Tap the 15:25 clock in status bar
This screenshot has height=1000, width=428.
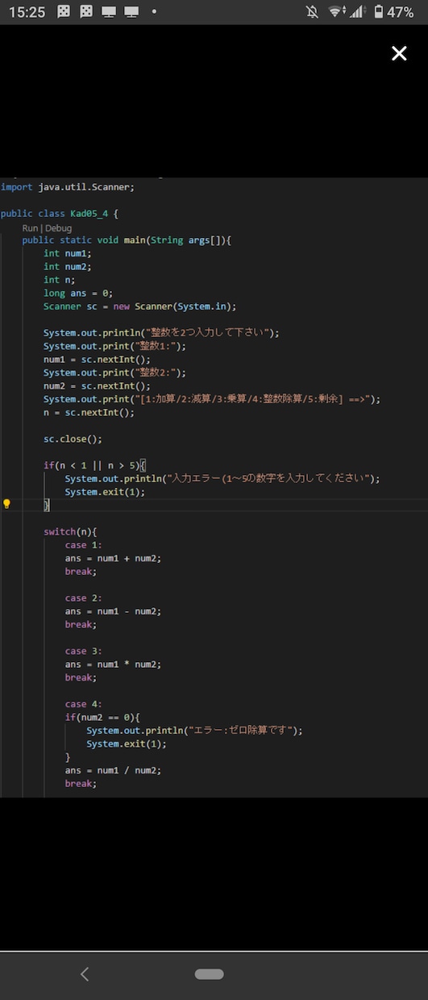[27, 12]
